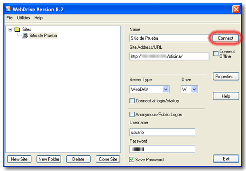Click the Sitio de Prueba computer icon
The image size is (246, 171).
tap(25, 36)
